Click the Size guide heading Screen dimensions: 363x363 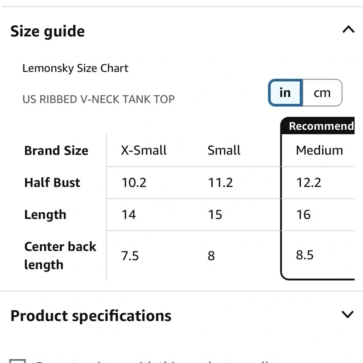point(48,31)
